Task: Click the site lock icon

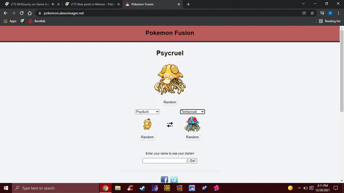Action: pyautogui.click(x=40, y=13)
